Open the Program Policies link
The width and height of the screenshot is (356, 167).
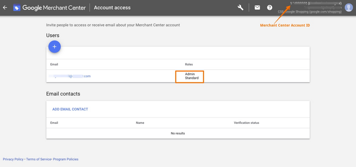[66, 159]
